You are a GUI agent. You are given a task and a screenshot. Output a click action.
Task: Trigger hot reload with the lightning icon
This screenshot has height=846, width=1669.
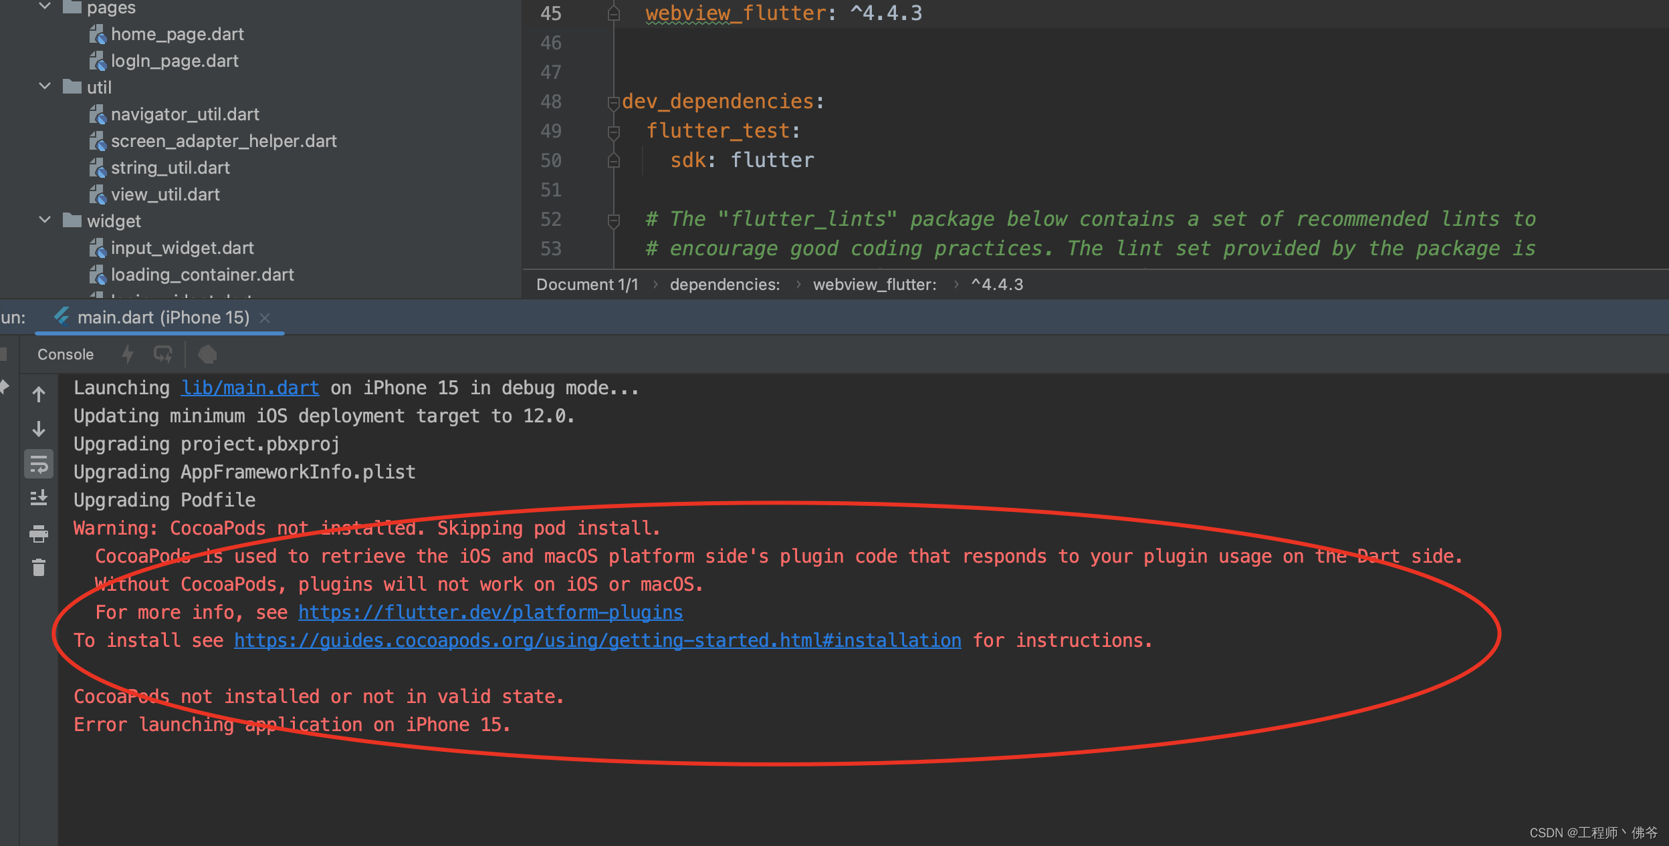tap(128, 354)
